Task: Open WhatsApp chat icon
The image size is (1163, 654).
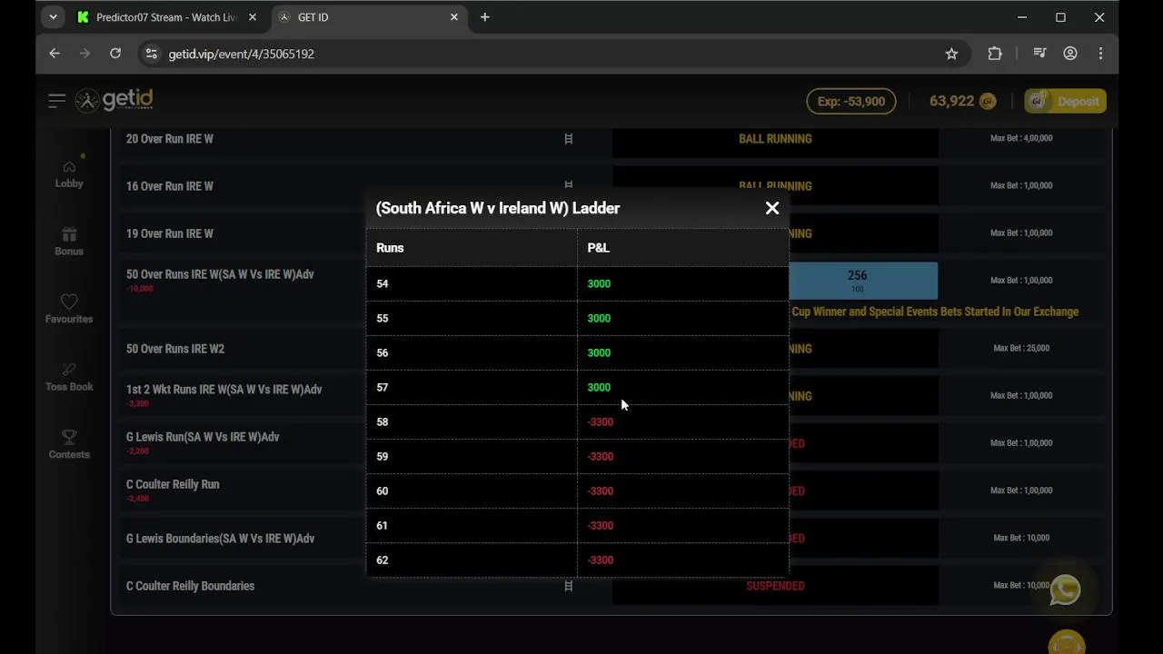Action: click(x=1065, y=590)
